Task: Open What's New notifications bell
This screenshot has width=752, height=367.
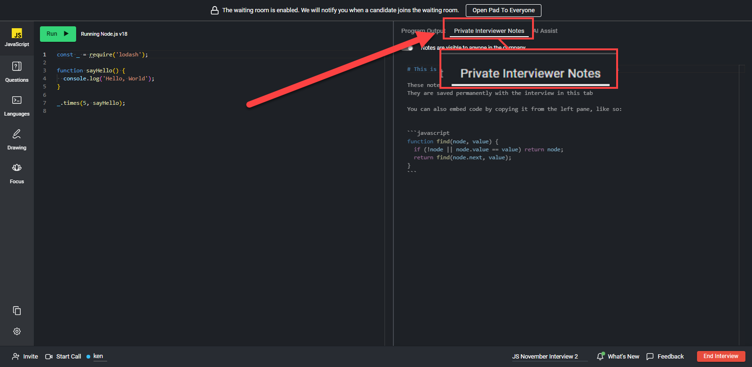Action: [601, 356]
